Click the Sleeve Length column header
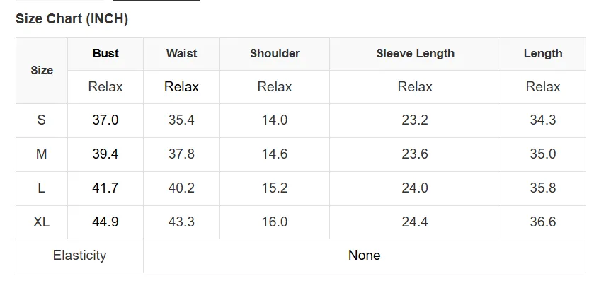594x281 pixels. [x=415, y=53]
